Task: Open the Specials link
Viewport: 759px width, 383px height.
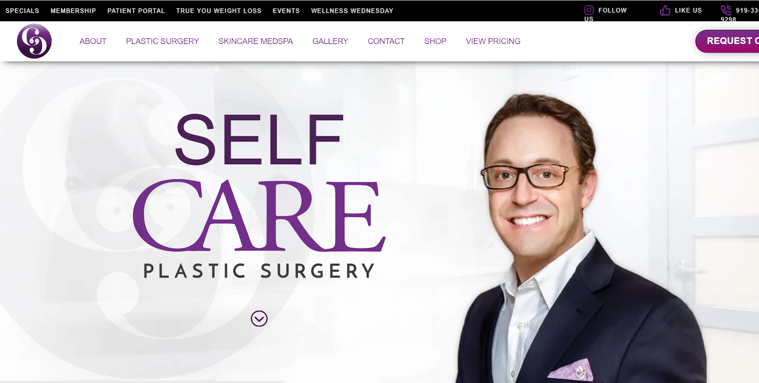Action: click(x=22, y=10)
